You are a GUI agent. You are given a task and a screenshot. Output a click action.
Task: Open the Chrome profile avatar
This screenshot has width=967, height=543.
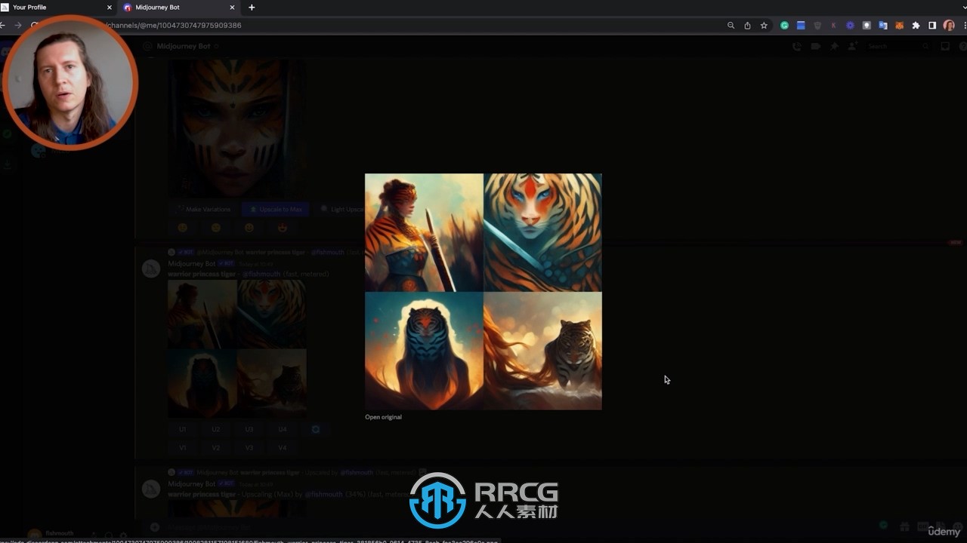click(949, 25)
